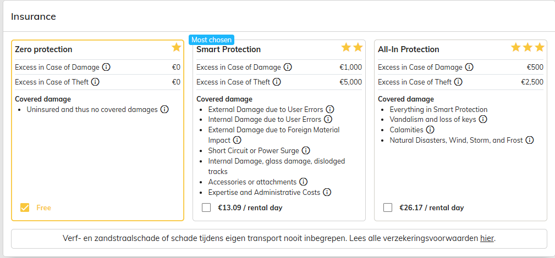555x258 pixels.
Task: Enable All-In Protection €26.17 per day checkbox
Action: (x=388, y=207)
